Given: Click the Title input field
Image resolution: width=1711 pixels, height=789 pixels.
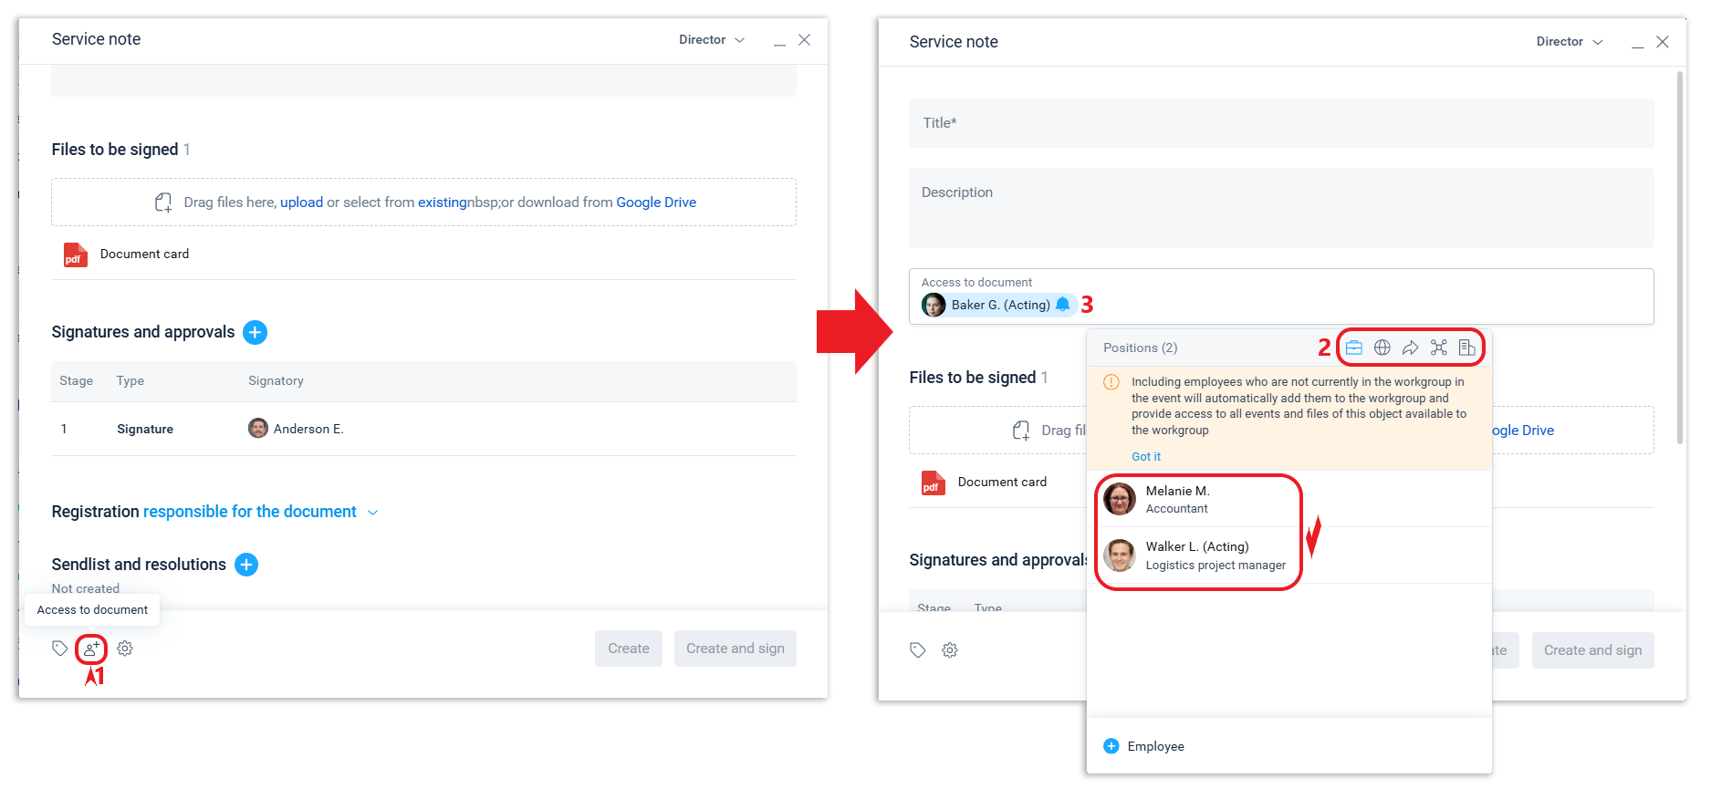Looking at the screenshot, I should (x=1280, y=123).
